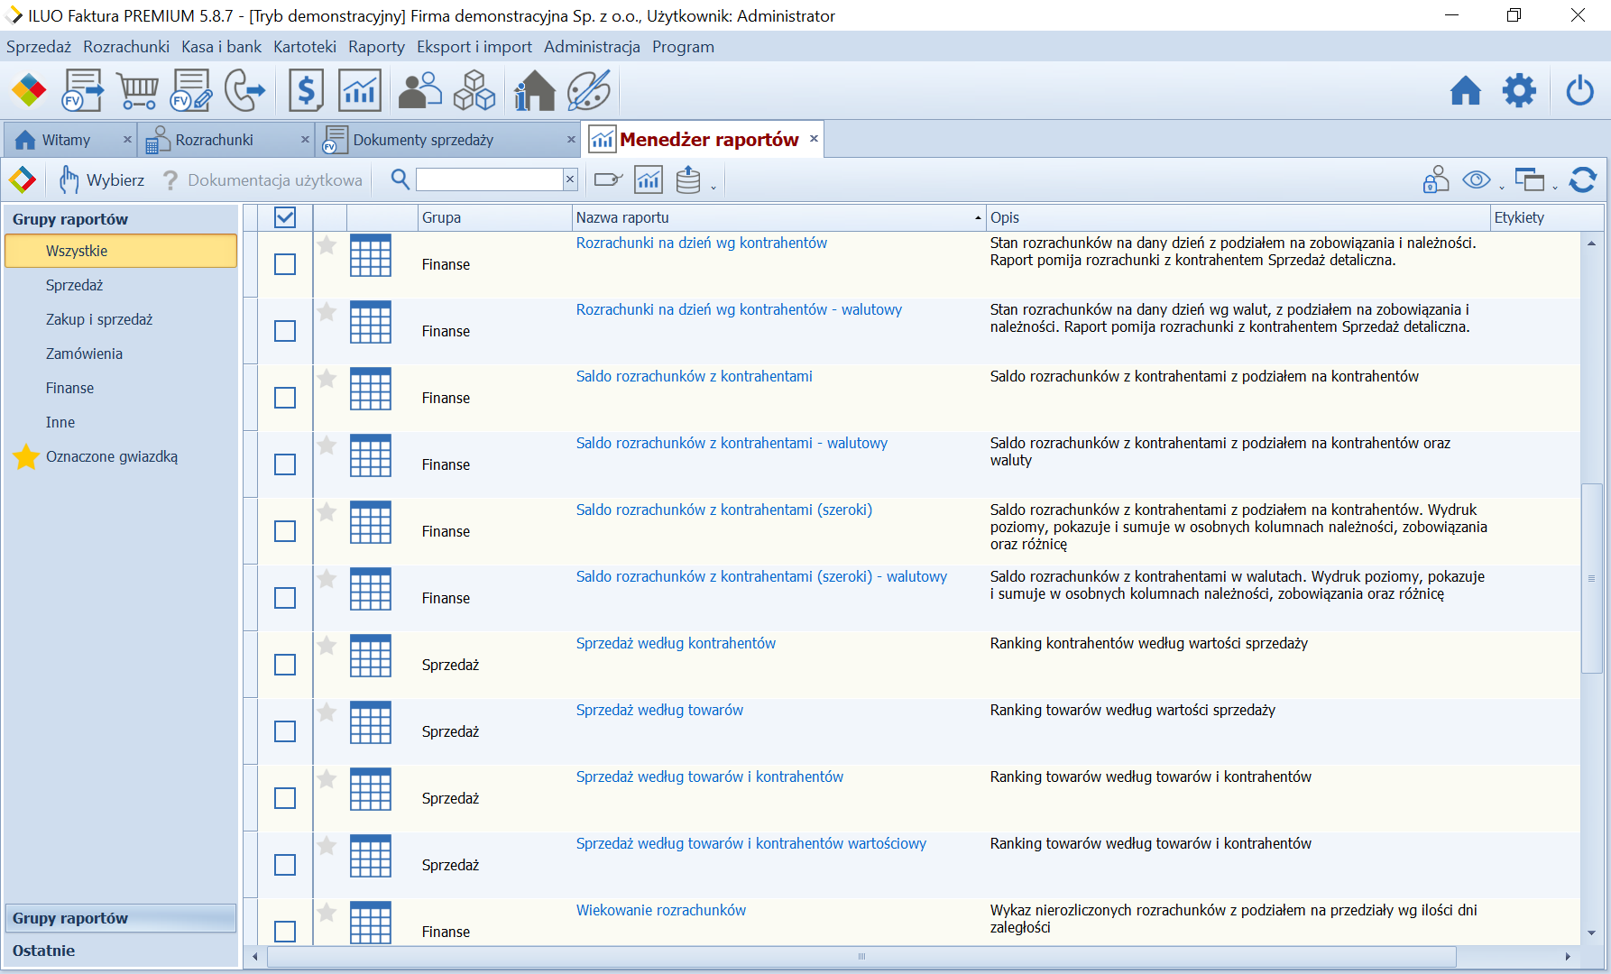The image size is (1611, 974).
Task: Click the table icon of Saldo rozrachunków z kontrahentami row
Action: (371, 389)
